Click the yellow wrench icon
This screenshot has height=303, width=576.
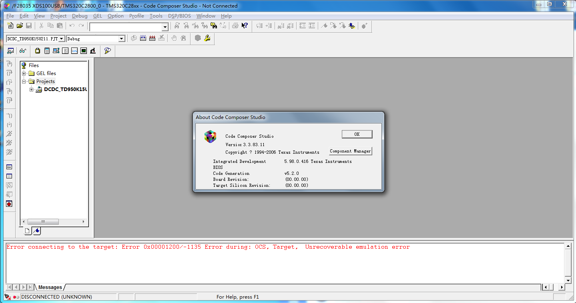pos(207,38)
